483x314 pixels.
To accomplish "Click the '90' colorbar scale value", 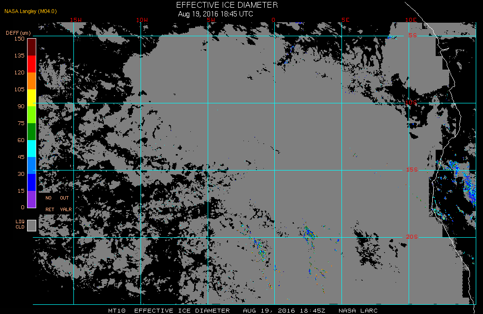I will click(21, 106).
